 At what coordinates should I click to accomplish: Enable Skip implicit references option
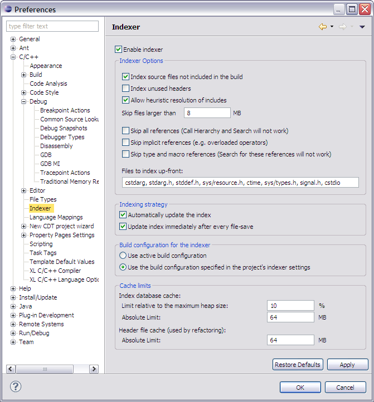(x=125, y=143)
